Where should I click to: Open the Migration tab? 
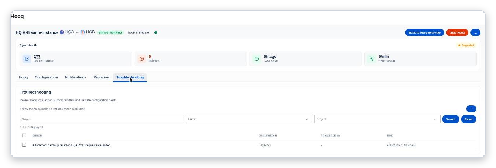click(x=101, y=77)
